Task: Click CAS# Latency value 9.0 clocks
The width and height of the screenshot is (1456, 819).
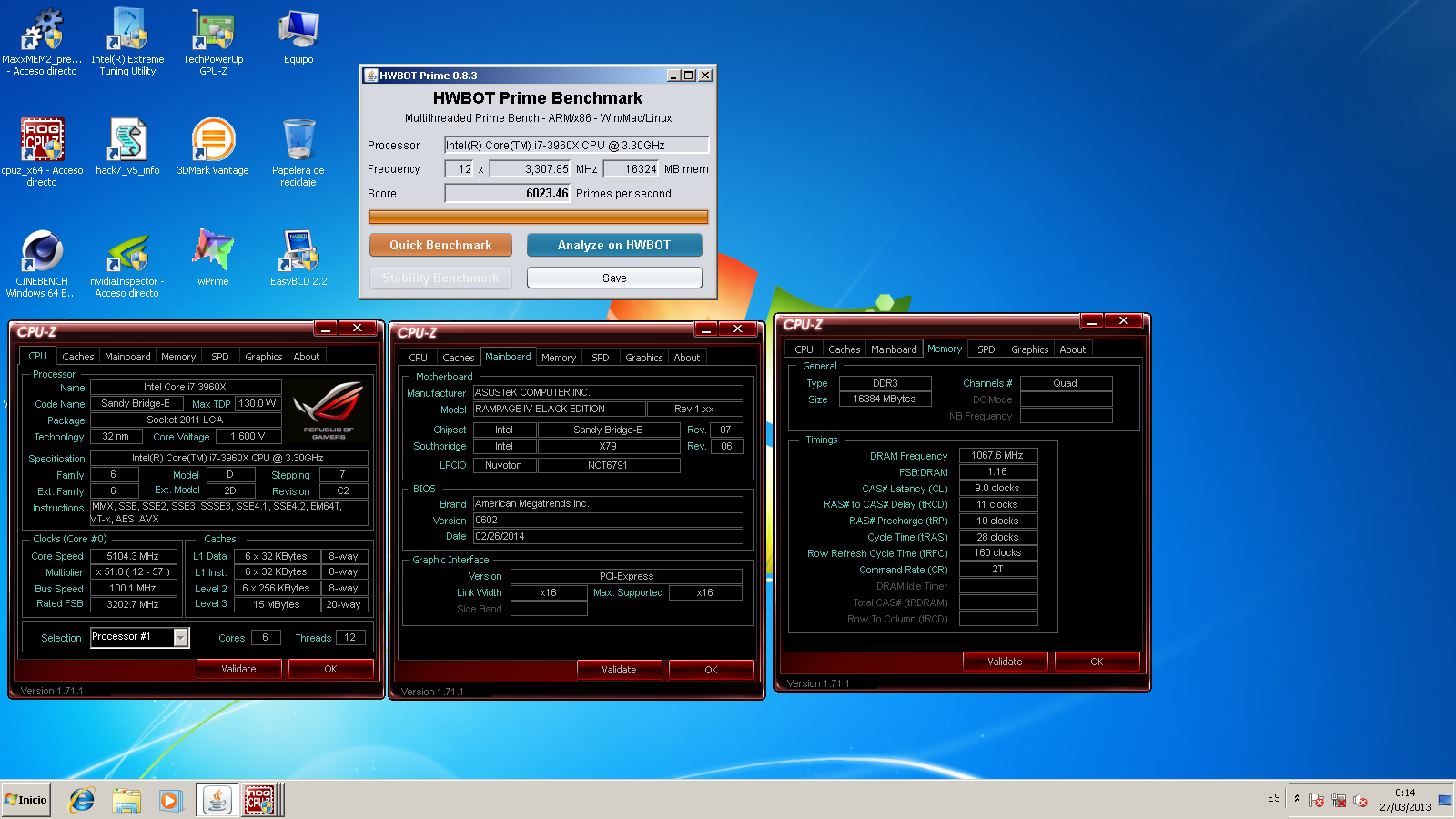Action: click(x=997, y=489)
